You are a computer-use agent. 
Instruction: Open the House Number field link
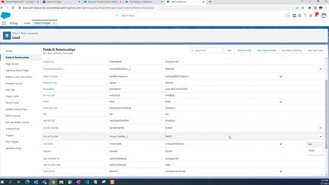pyautogui.click(x=50, y=136)
